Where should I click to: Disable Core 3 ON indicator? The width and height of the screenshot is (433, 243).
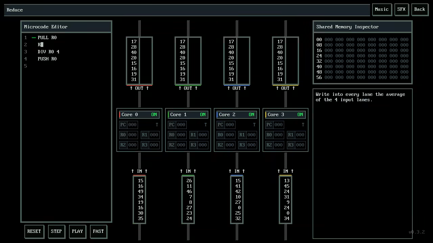coord(300,114)
